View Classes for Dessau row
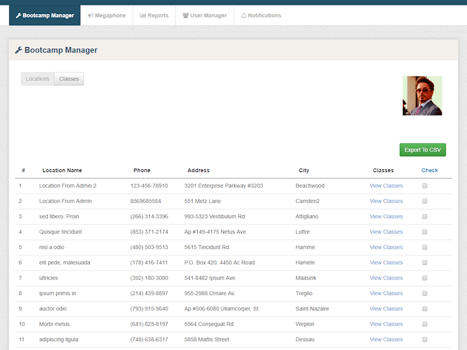 point(386,339)
